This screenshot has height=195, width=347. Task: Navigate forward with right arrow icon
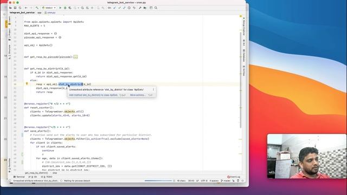(31, 8)
